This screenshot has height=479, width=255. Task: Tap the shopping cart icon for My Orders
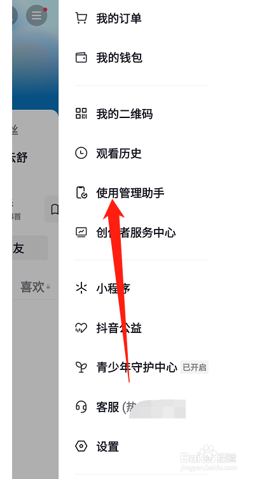[81, 18]
